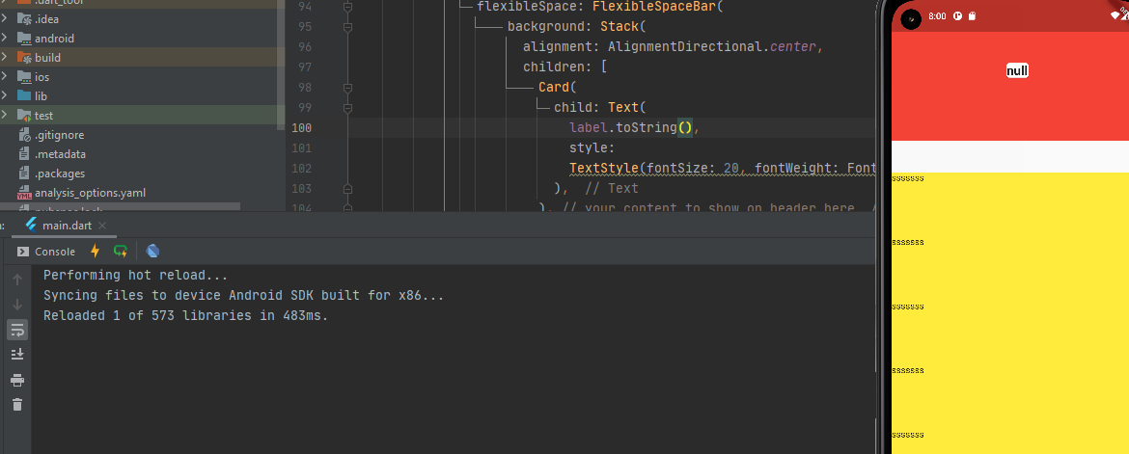Collapse code fold at line 99
Screen dimensions: 1129x454
[347, 107]
